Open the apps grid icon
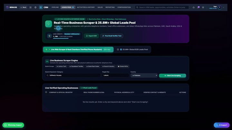The height and width of the screenshot is (130, 232). pos(31,7)
